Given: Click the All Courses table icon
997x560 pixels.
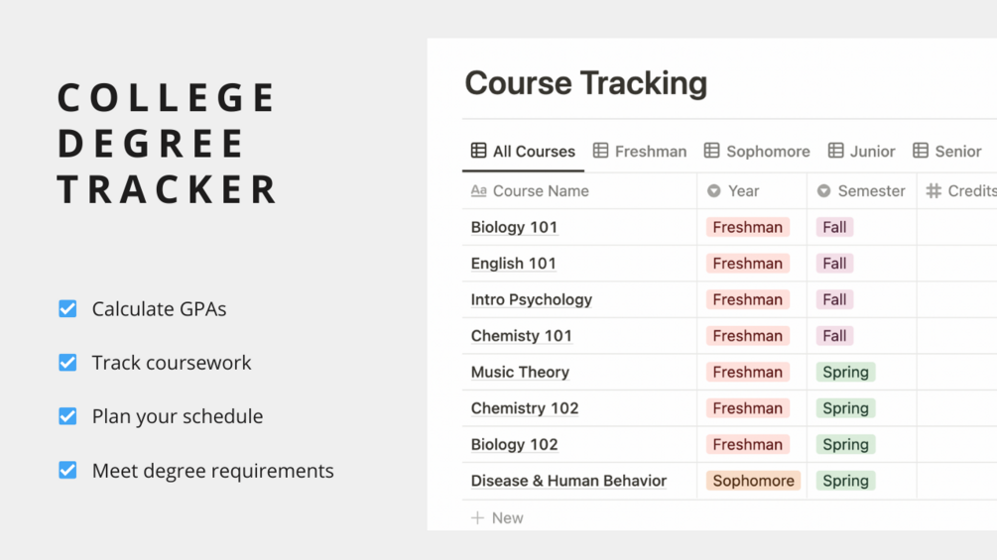Looking at the screenshot, I should coord(479,151).
